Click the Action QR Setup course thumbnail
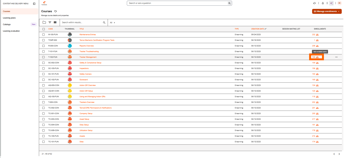This screenshot has width=345, height=158. pyautogui.click(x=70, y=91)
